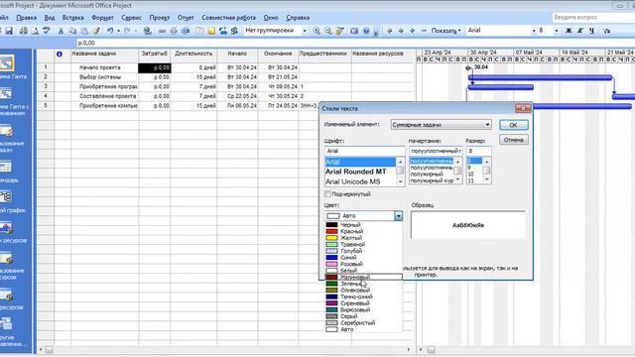Click the Unlink Tasks icon
This screenshot has height=357, width=635.
174,31
